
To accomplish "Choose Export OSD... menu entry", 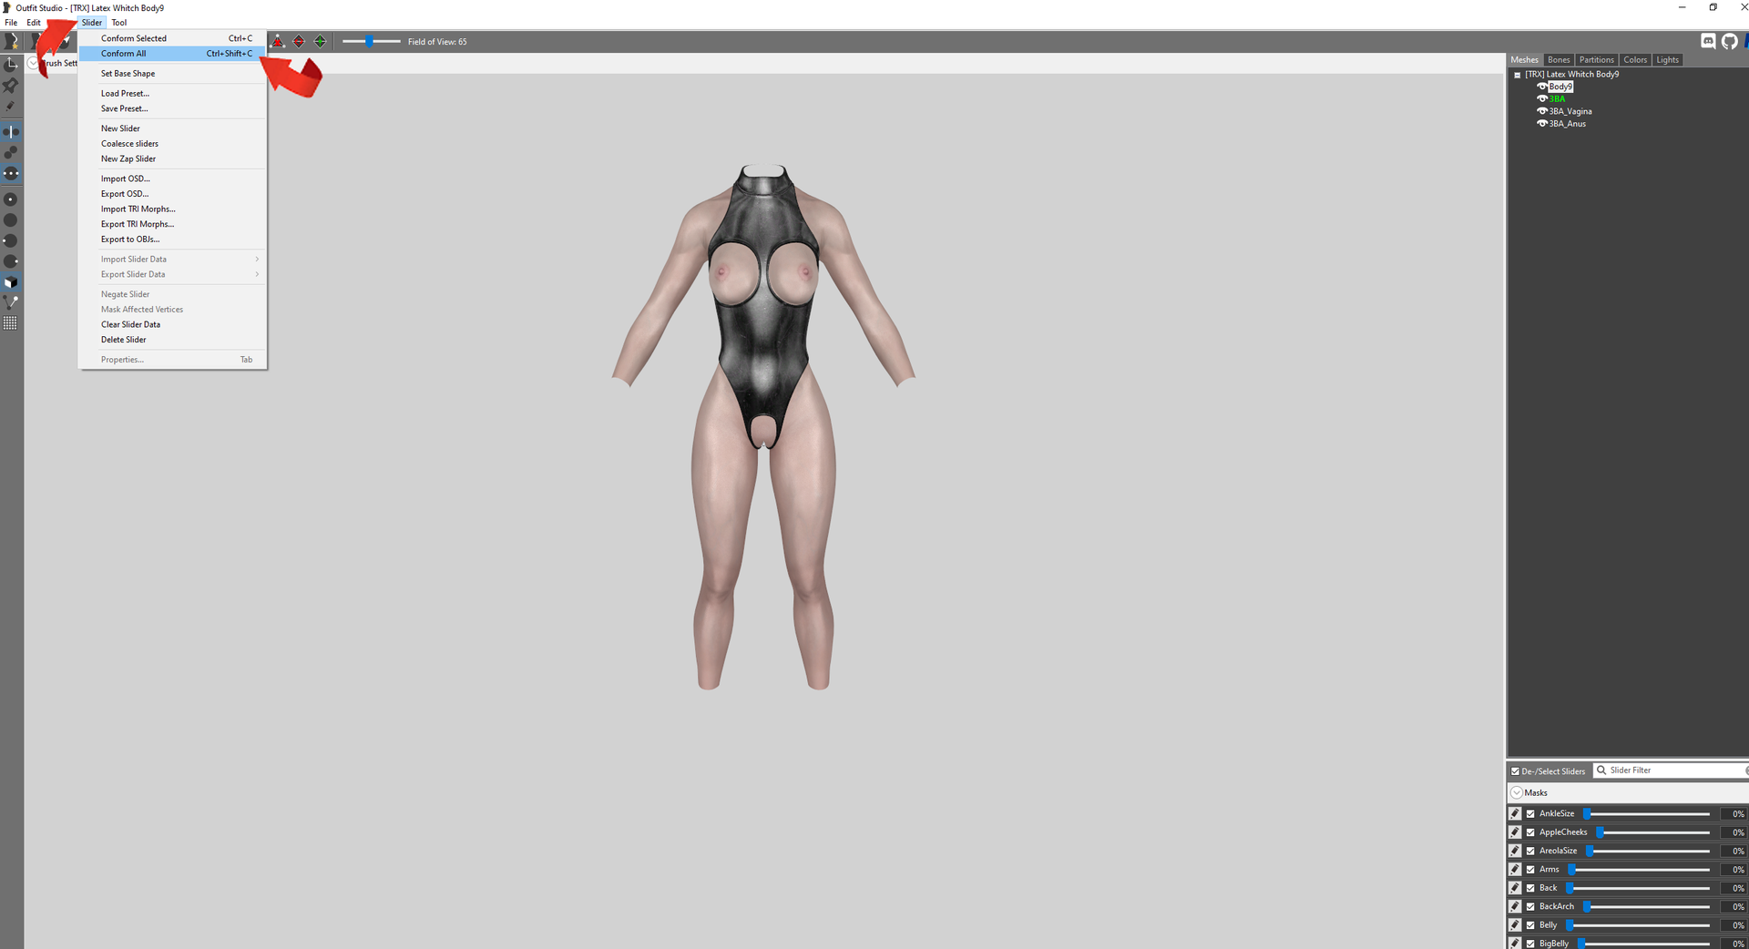I will pos(172,194).
